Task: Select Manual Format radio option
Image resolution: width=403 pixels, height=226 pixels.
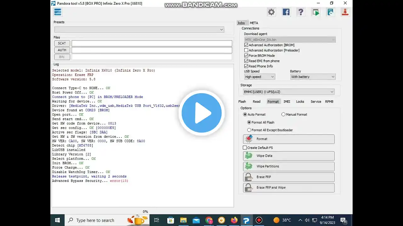Action: 283,115
